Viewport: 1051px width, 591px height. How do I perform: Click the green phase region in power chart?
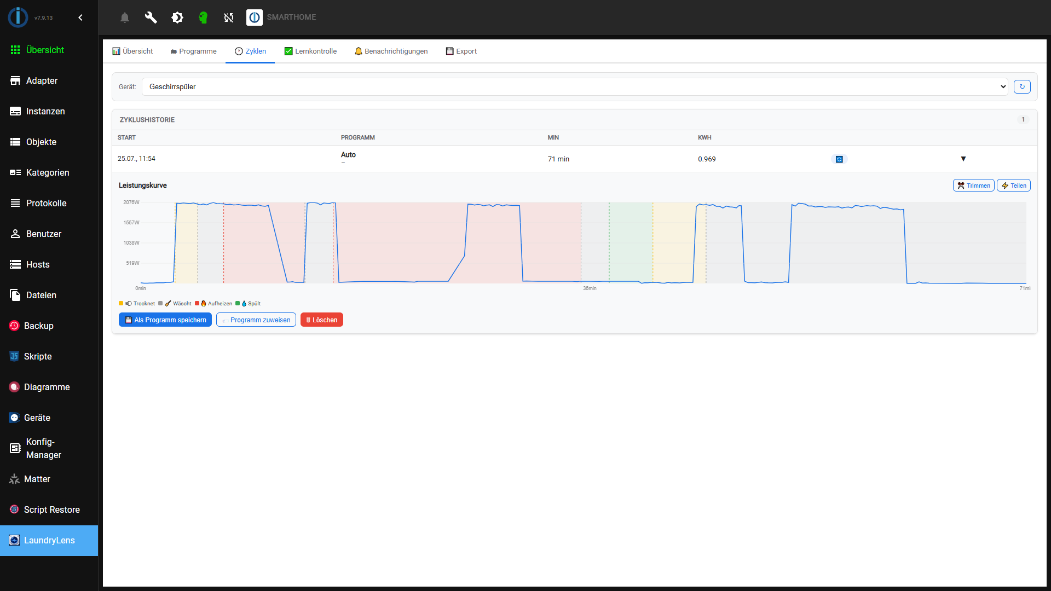pyautogui.click(x=631, y=242)
